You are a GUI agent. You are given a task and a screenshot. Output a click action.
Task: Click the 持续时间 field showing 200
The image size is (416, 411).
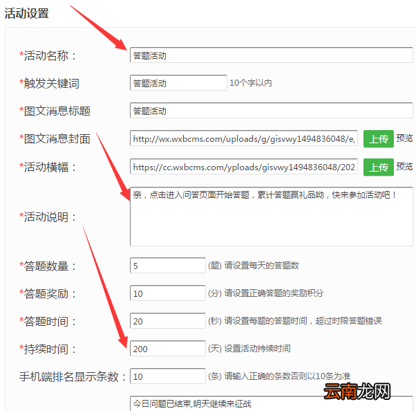coord(168,348)
